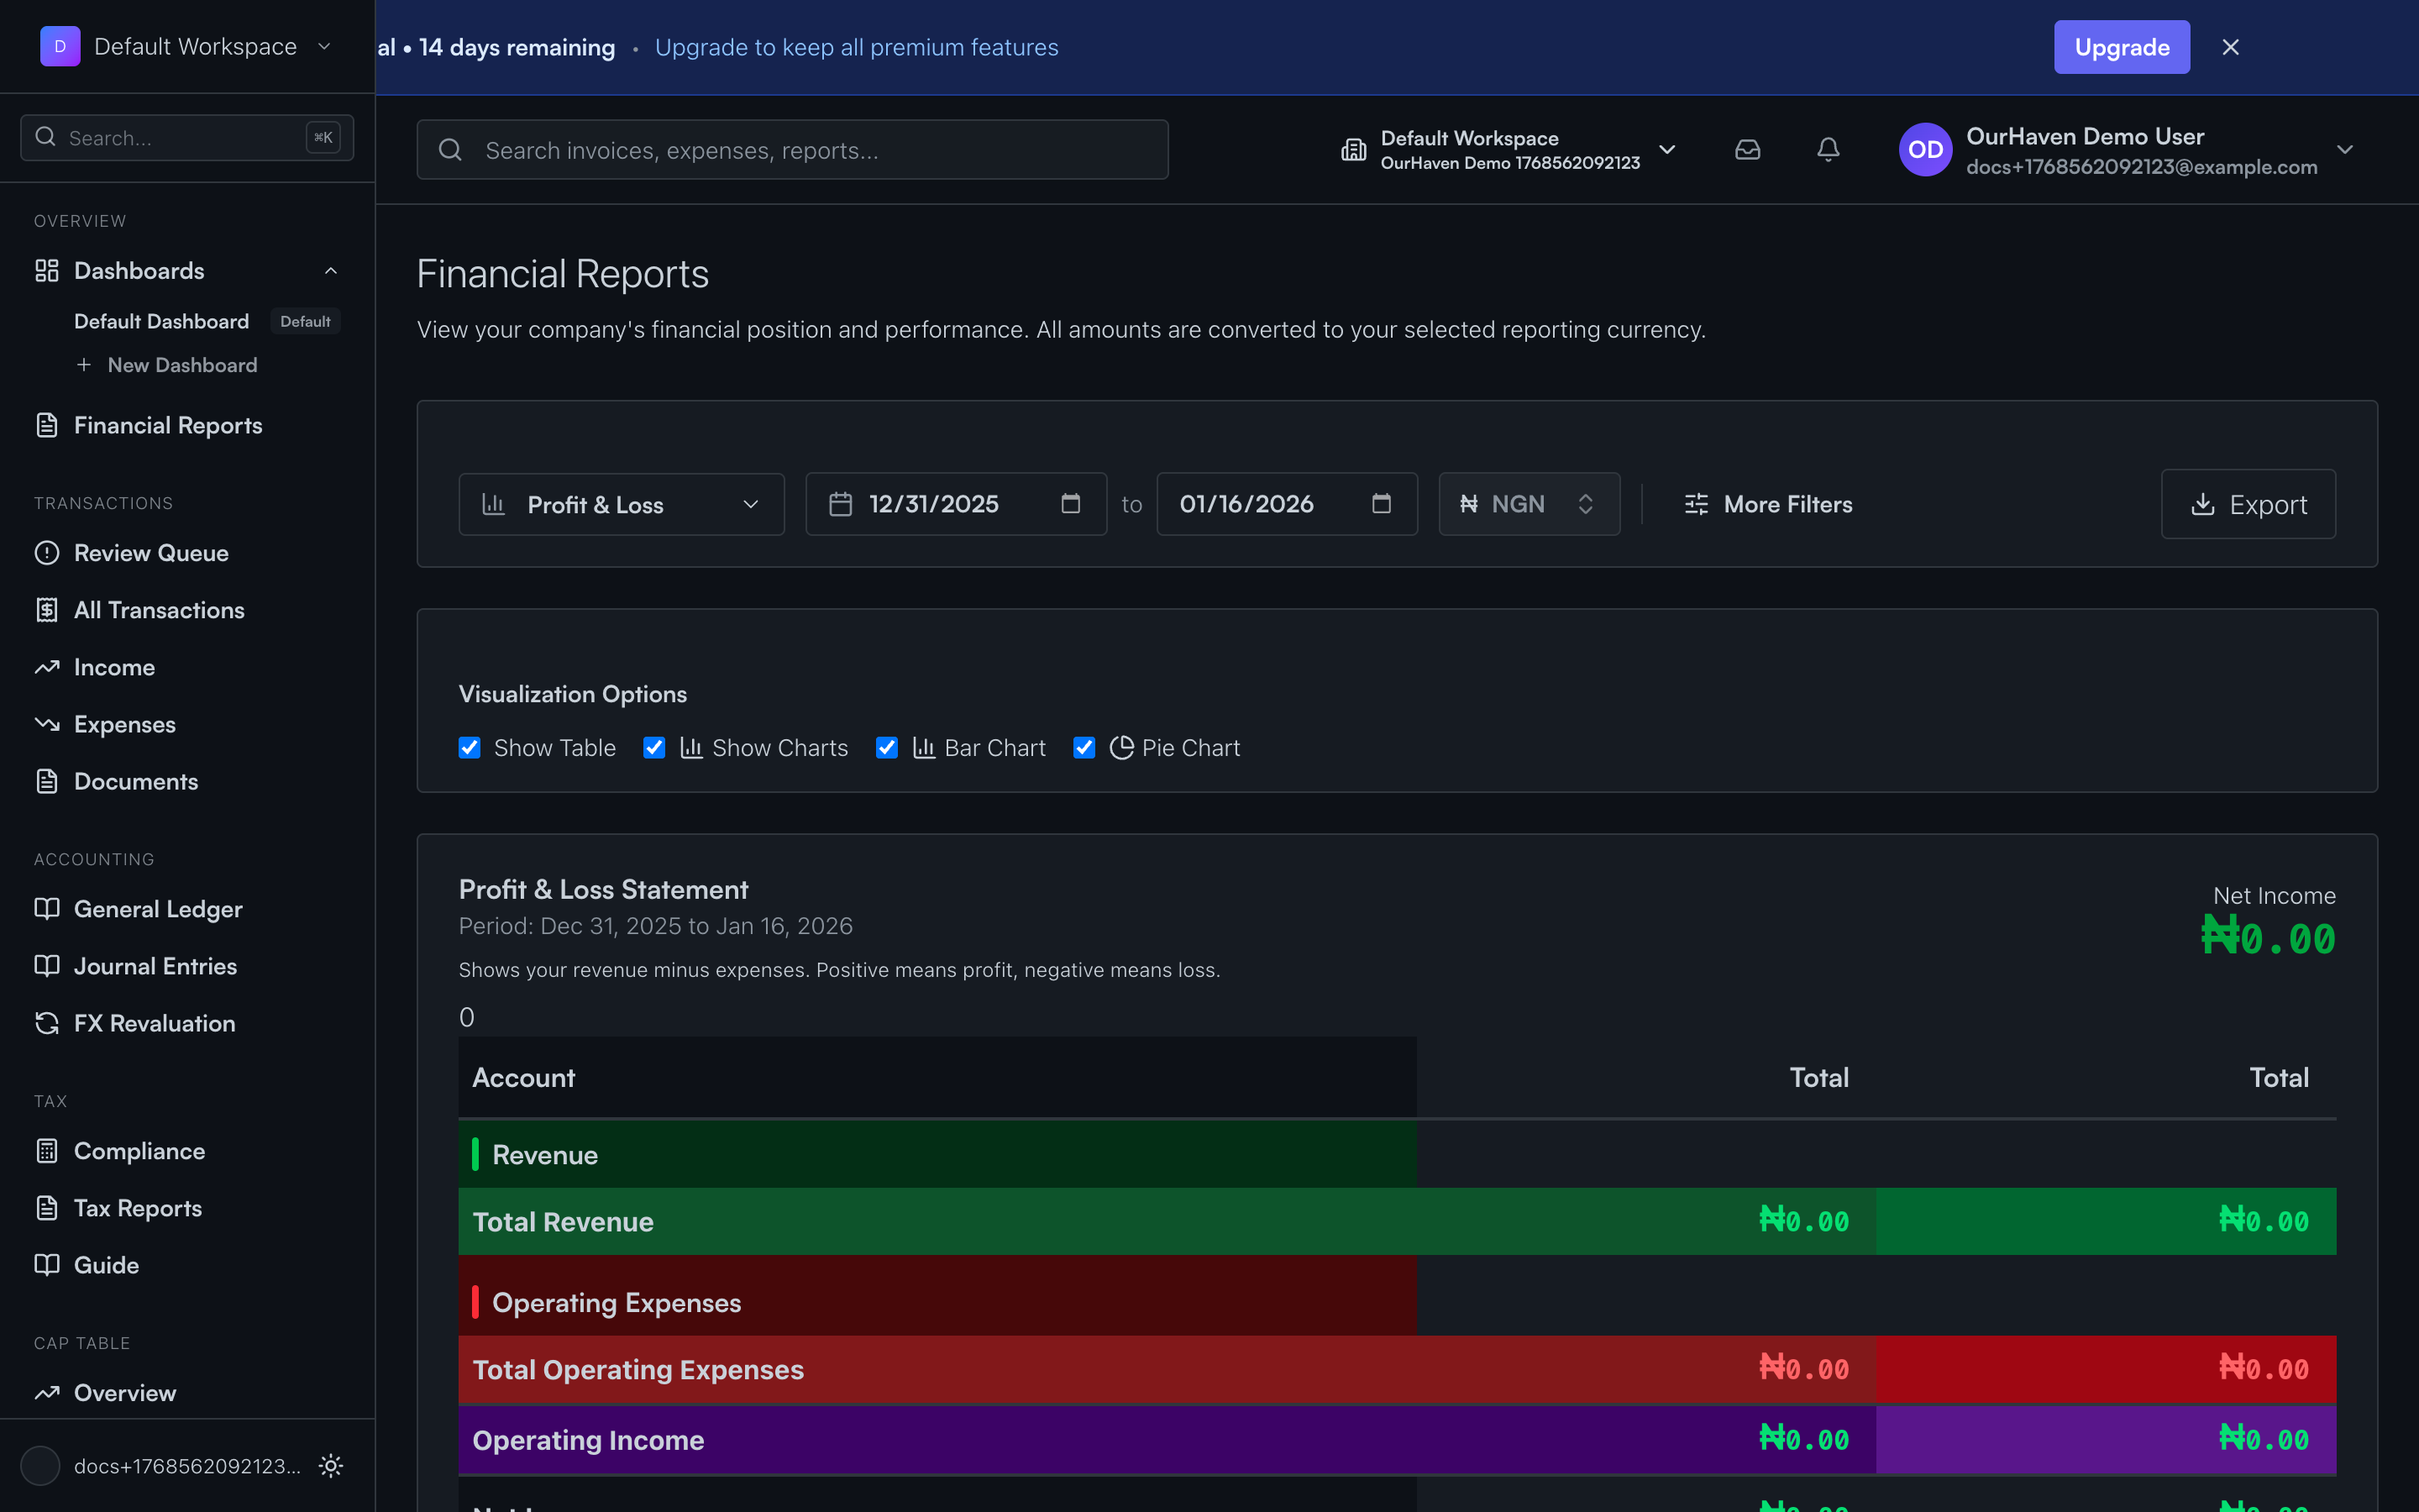Viewport: 2419px width, 1512px height.
Task: Select Review Queue in the sidebar
Action: click(x=151, y=552)
